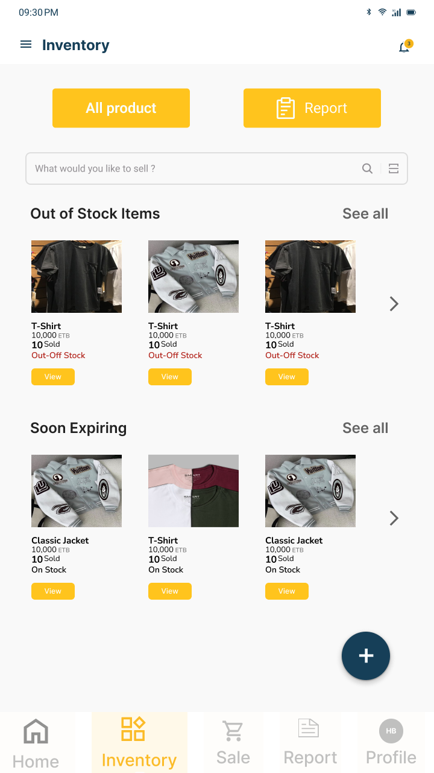Tap the add product plus button
This screenshot has height=773, width=434.
(366, 656)
